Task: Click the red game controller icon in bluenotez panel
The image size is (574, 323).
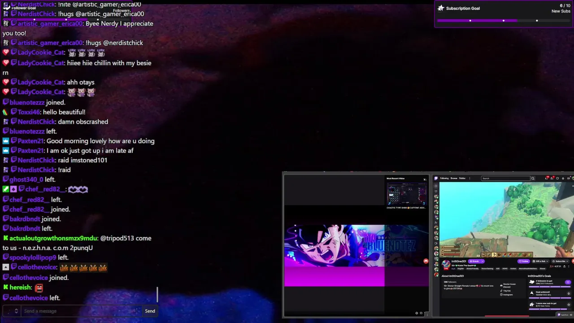Action: pos(426,261)
